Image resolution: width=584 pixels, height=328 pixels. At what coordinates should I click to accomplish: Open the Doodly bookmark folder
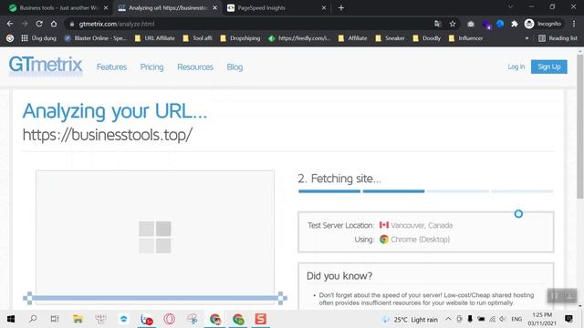(427, 38)
